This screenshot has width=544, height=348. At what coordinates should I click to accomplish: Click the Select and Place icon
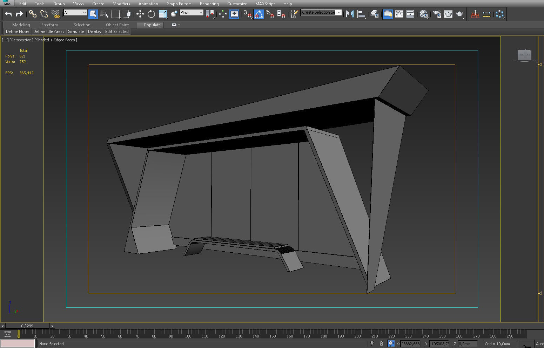174,14
